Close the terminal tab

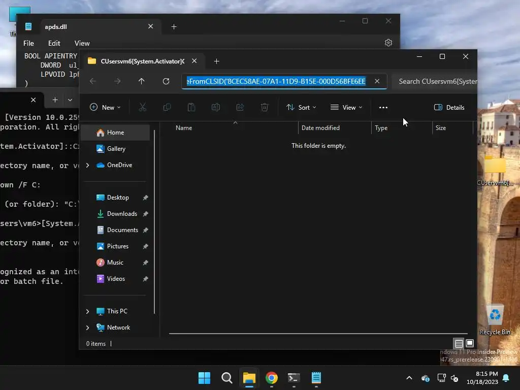[x=33, y=100]
